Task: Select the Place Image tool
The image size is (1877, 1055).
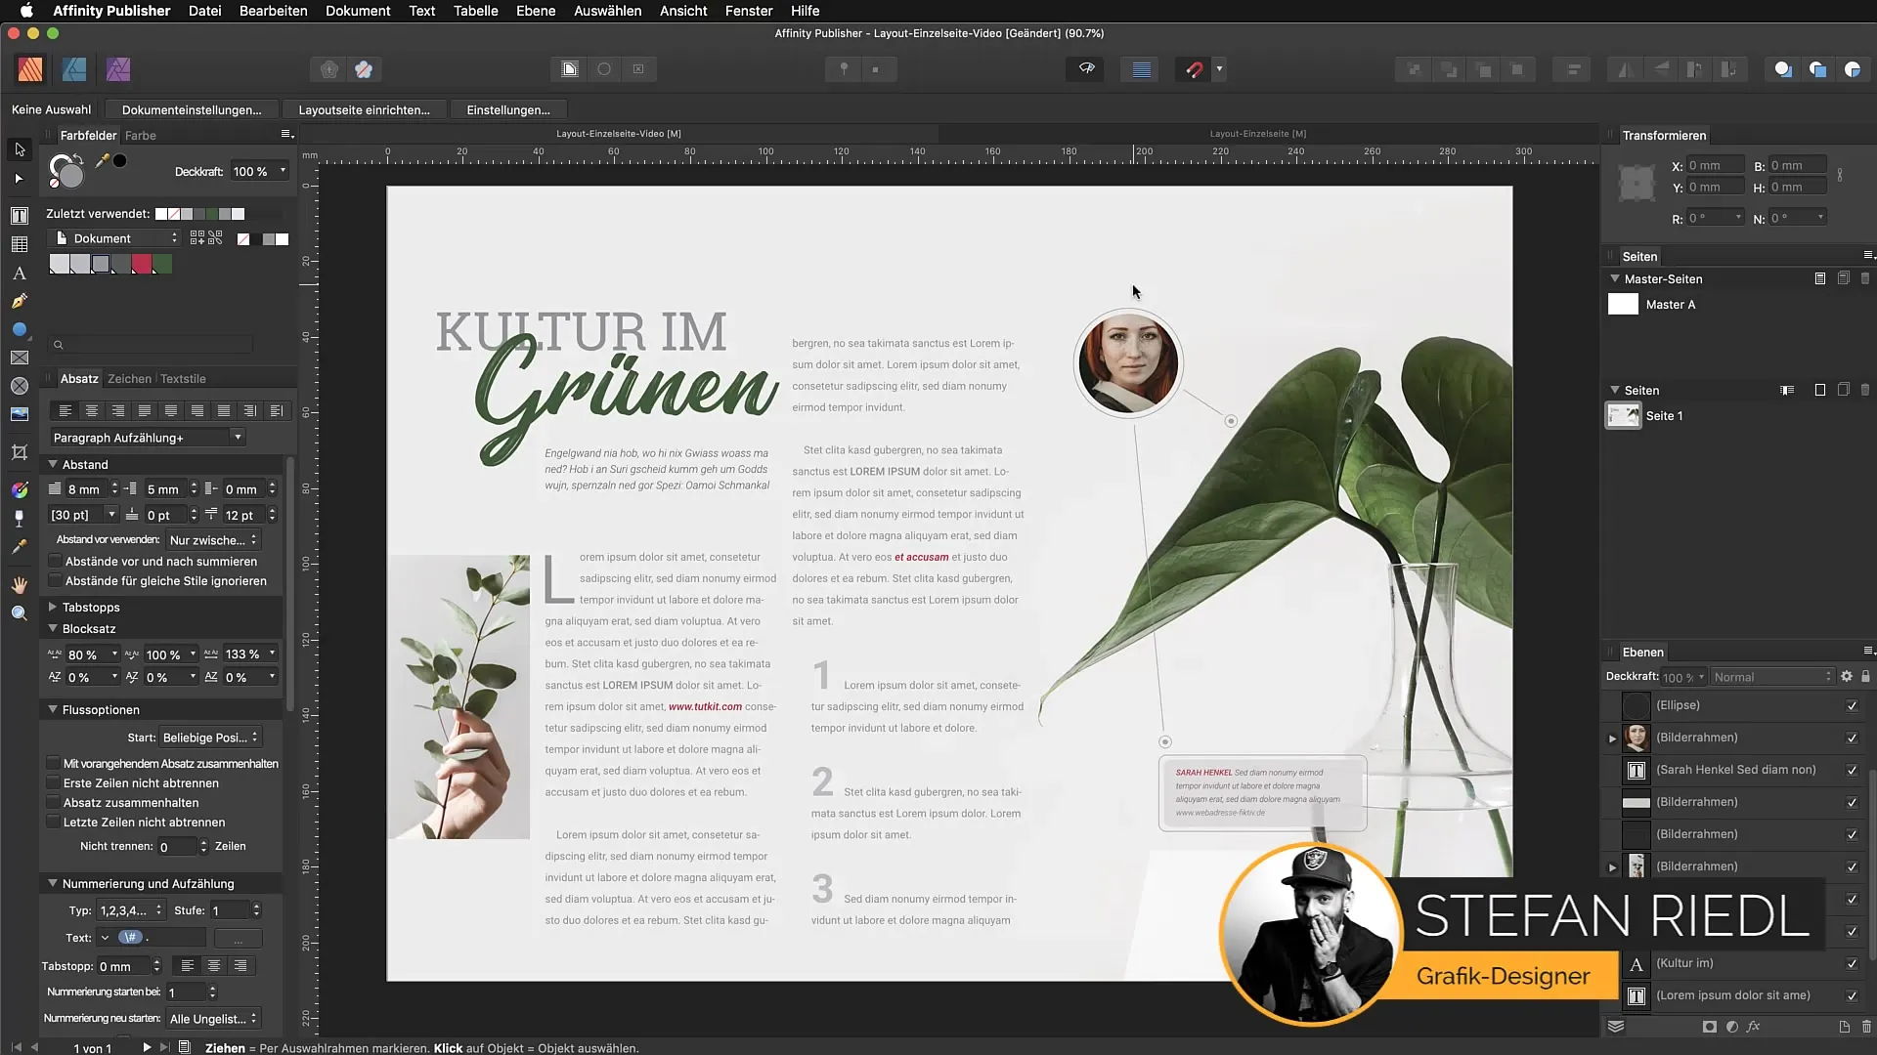Action: click(20, 415)
